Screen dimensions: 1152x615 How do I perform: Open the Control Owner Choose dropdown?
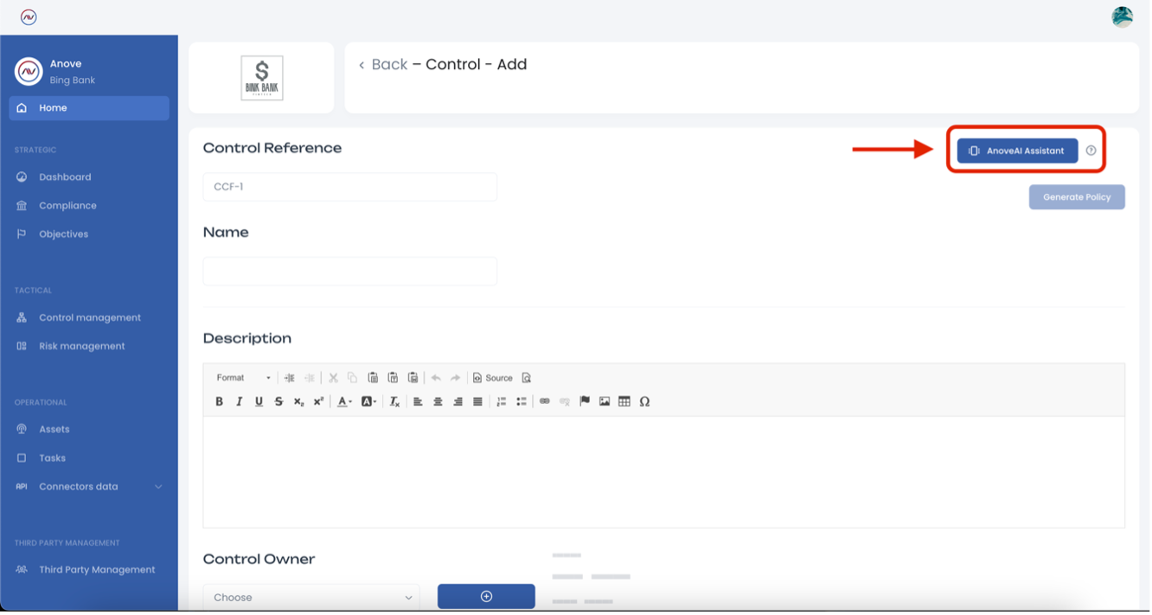pyautogui.click(x=311, y=598)
